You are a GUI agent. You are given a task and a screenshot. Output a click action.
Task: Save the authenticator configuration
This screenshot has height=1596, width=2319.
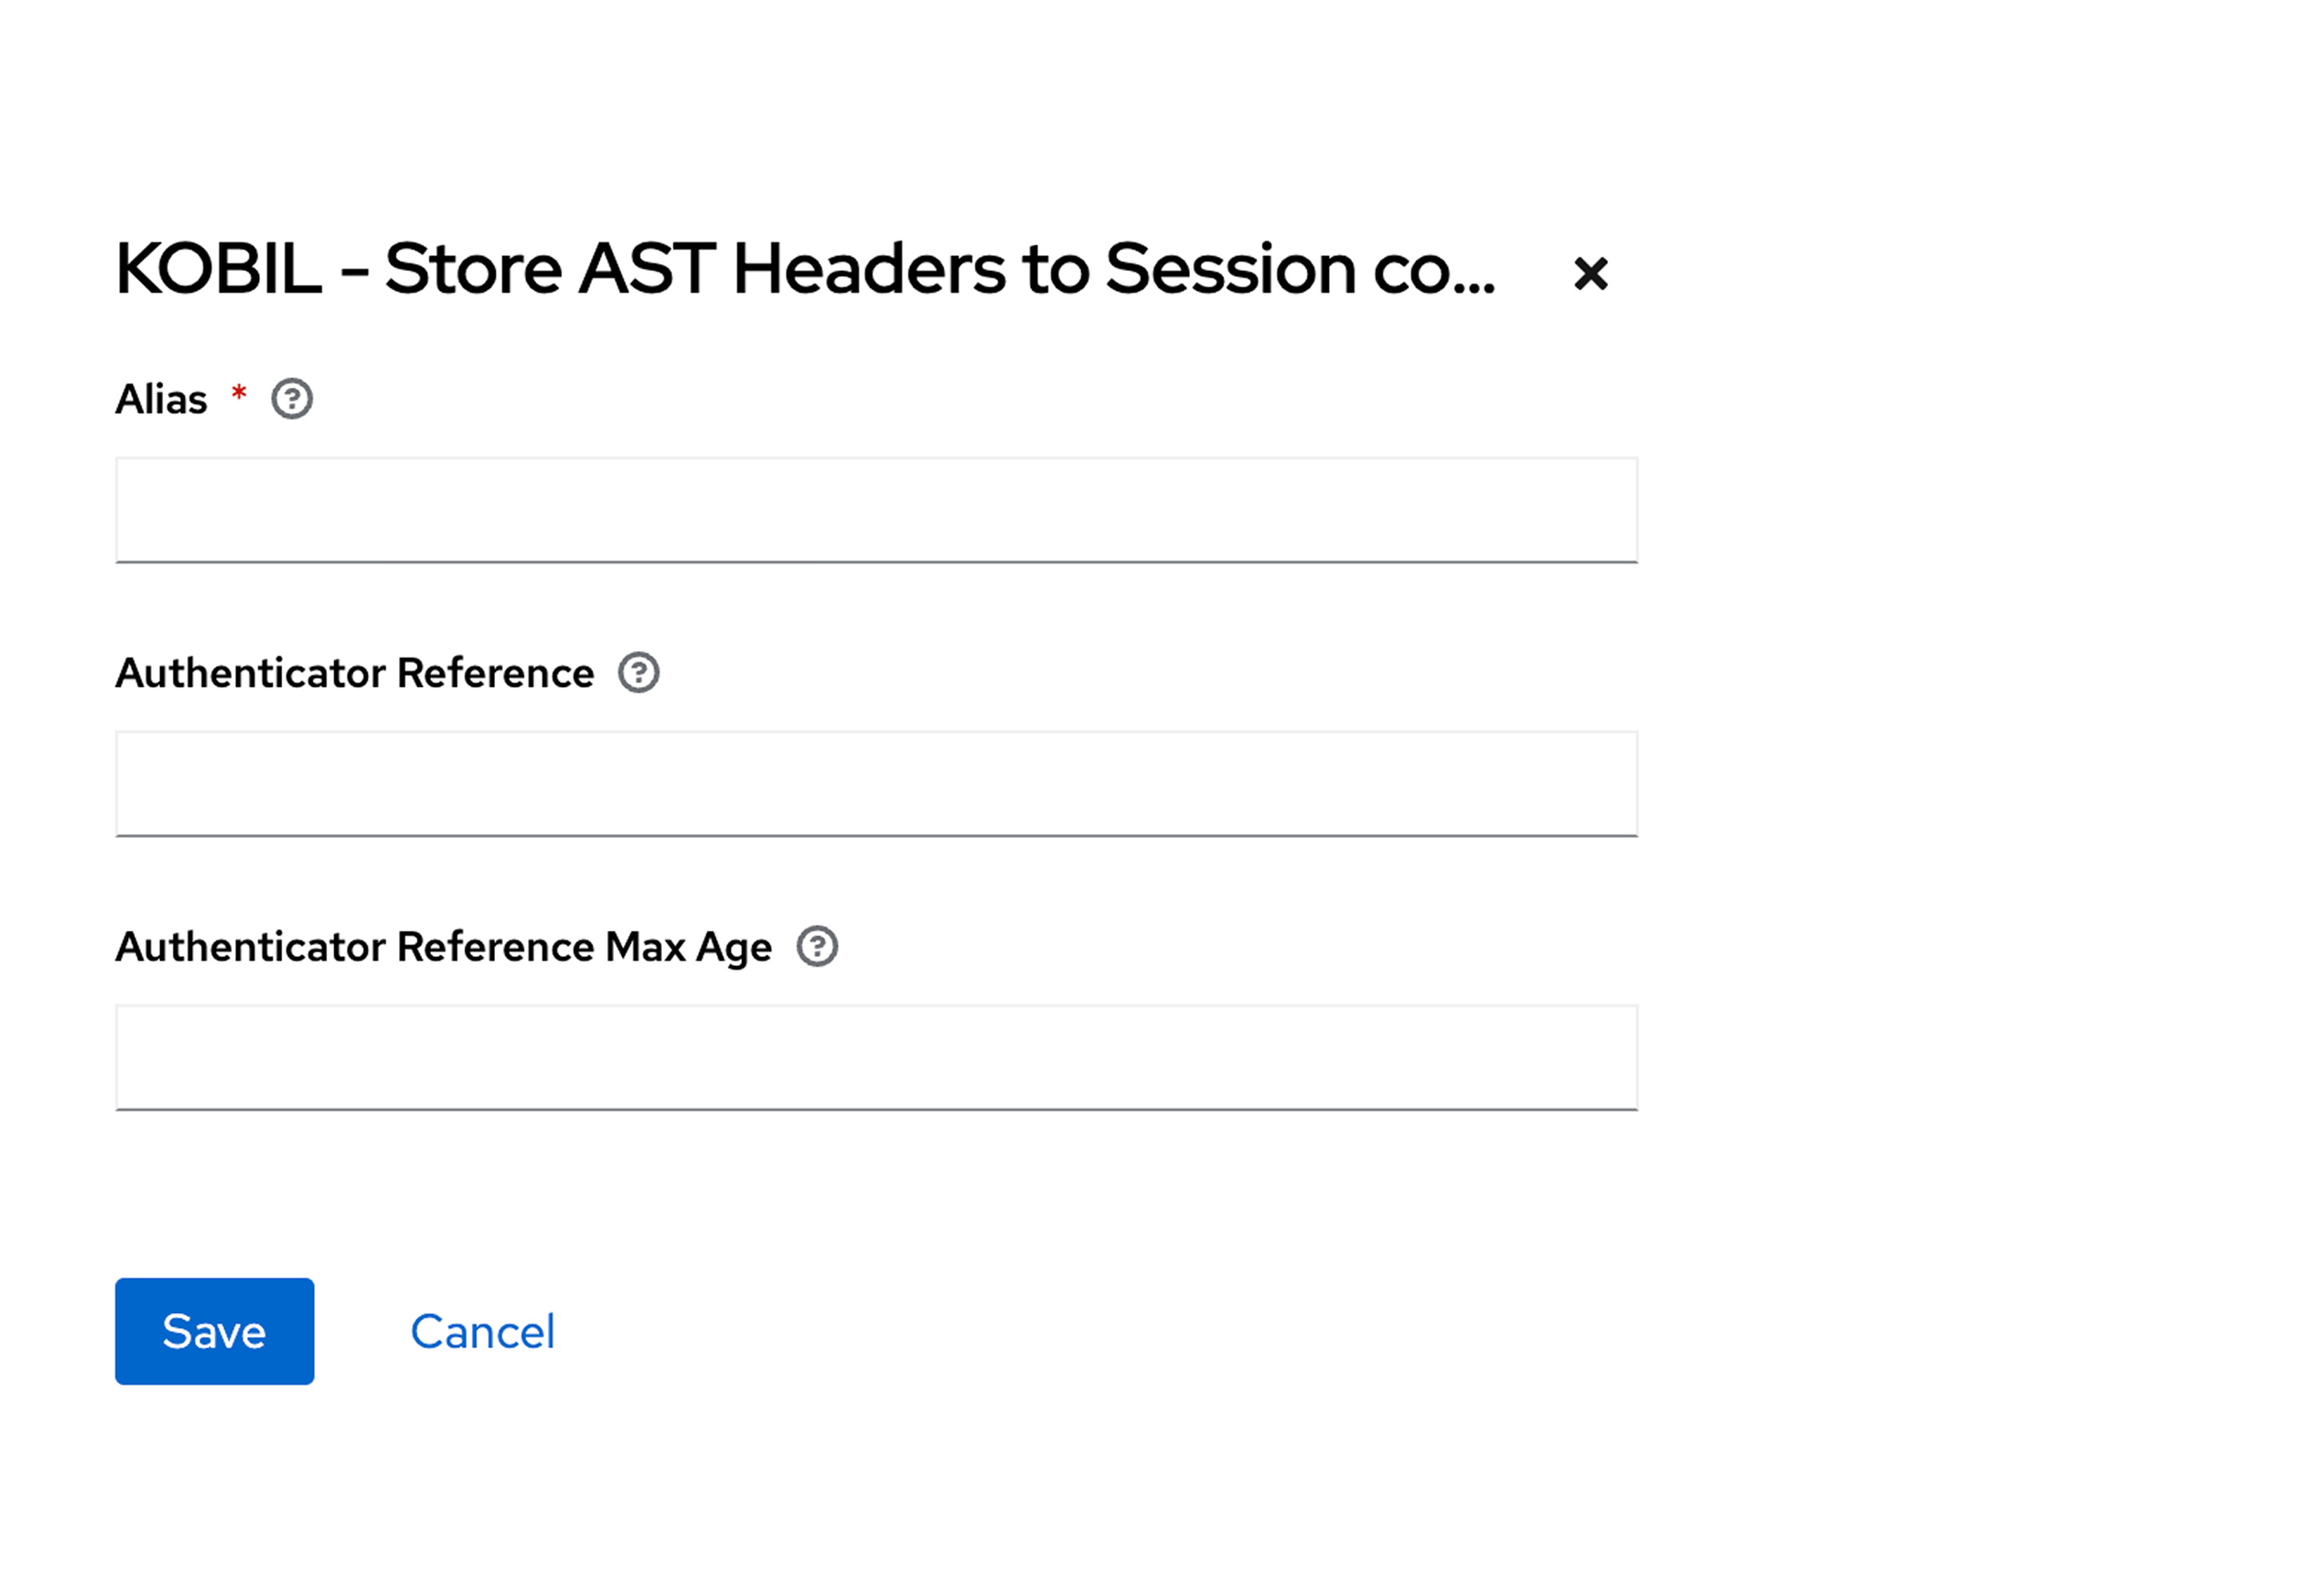(214, 1331)
